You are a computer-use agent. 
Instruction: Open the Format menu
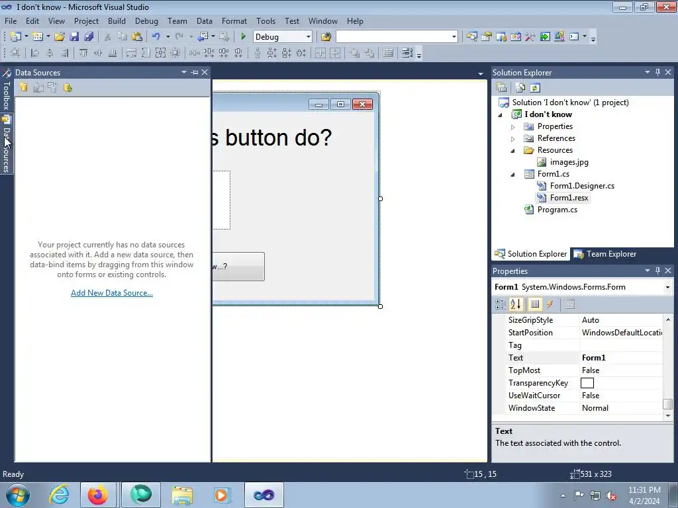[x=234, y=21]
